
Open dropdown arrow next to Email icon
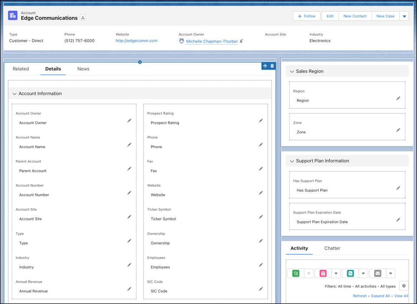(x=391, y=273)
